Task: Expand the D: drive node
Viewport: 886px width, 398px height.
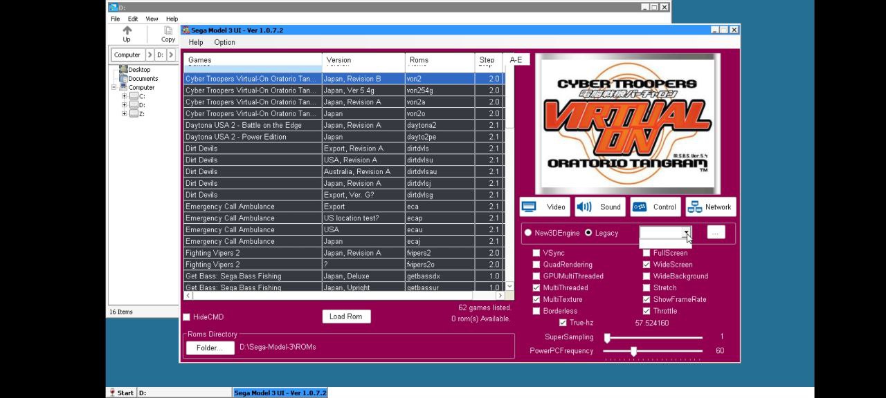Action: (x=125, y=105)
